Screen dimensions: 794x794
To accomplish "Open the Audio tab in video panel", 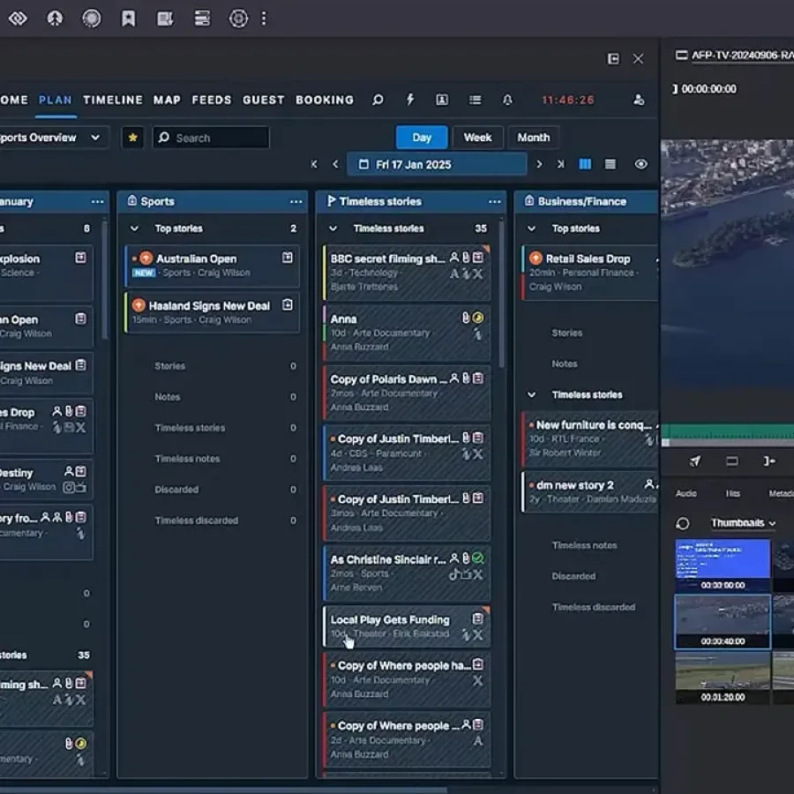I will [686, 493].
